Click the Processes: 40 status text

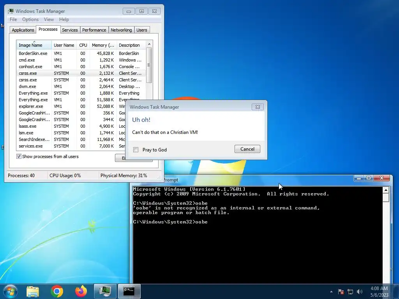[21, 176]
